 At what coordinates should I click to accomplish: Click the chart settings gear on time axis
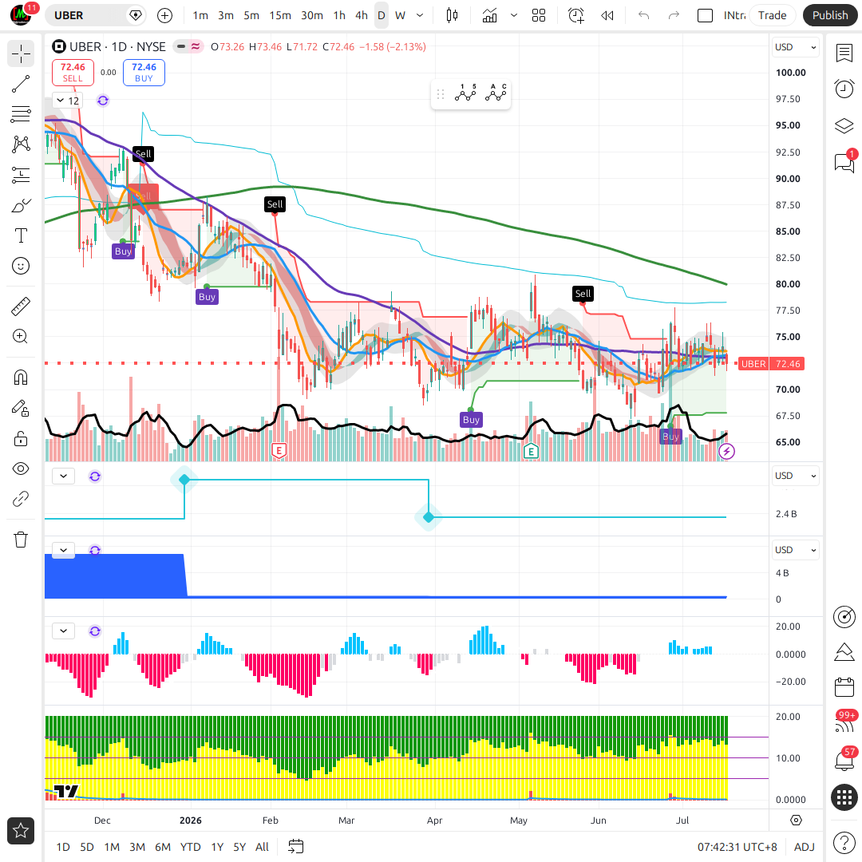796,820
